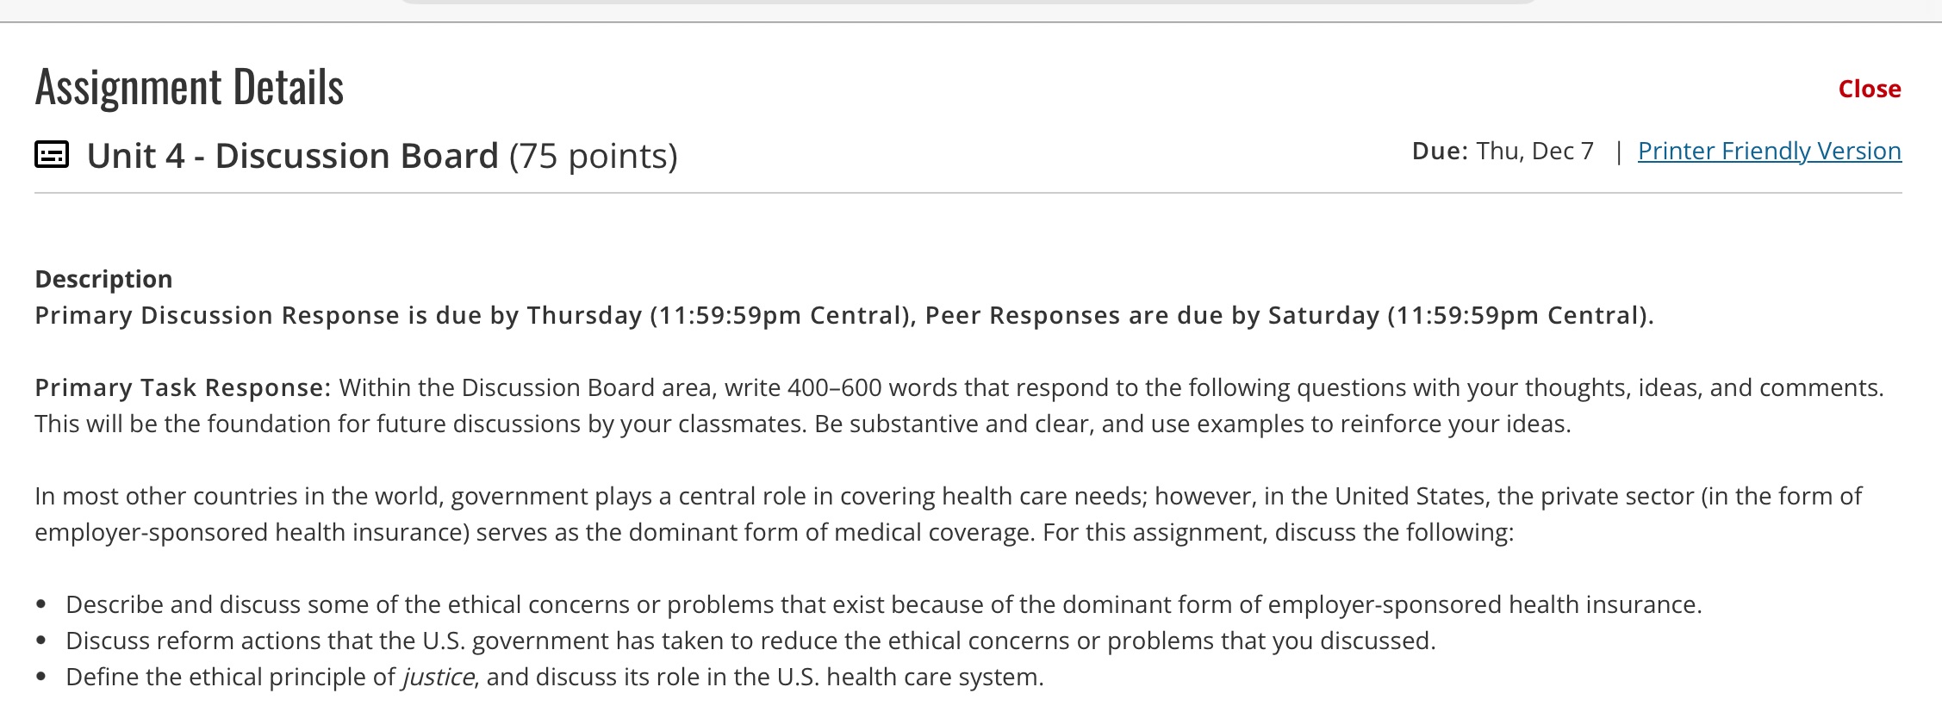Screen dimensions: 1942x718
Task: Click the paragraph about employer-sponsored health insurance
Action: coord(862,513)
